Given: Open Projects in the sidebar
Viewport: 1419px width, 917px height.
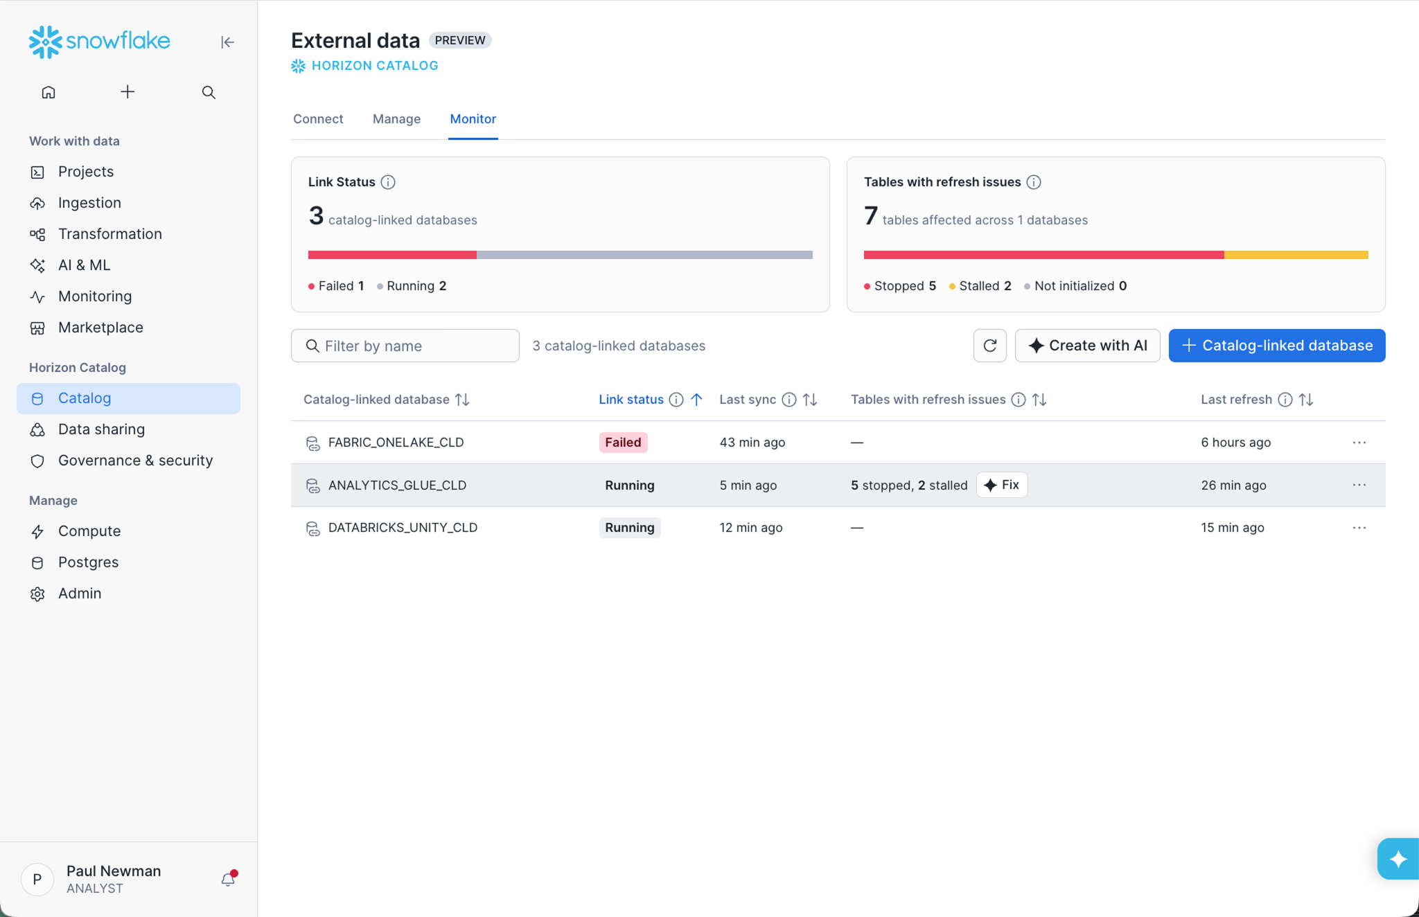Looking at the screenshot, I should click(x=128, y=172).
